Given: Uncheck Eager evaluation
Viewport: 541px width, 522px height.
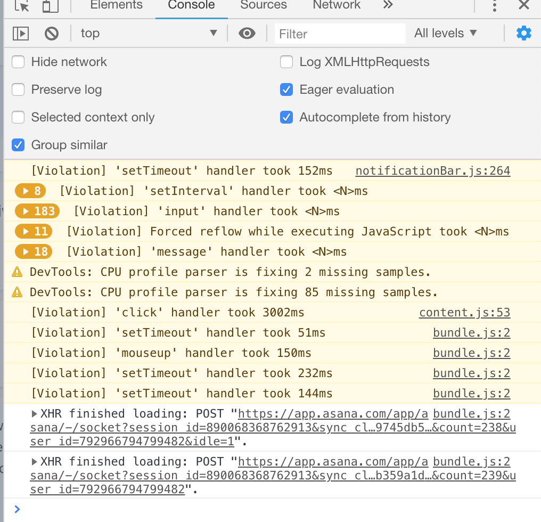Looking at the screenshot, I should (x=286, y=90).
